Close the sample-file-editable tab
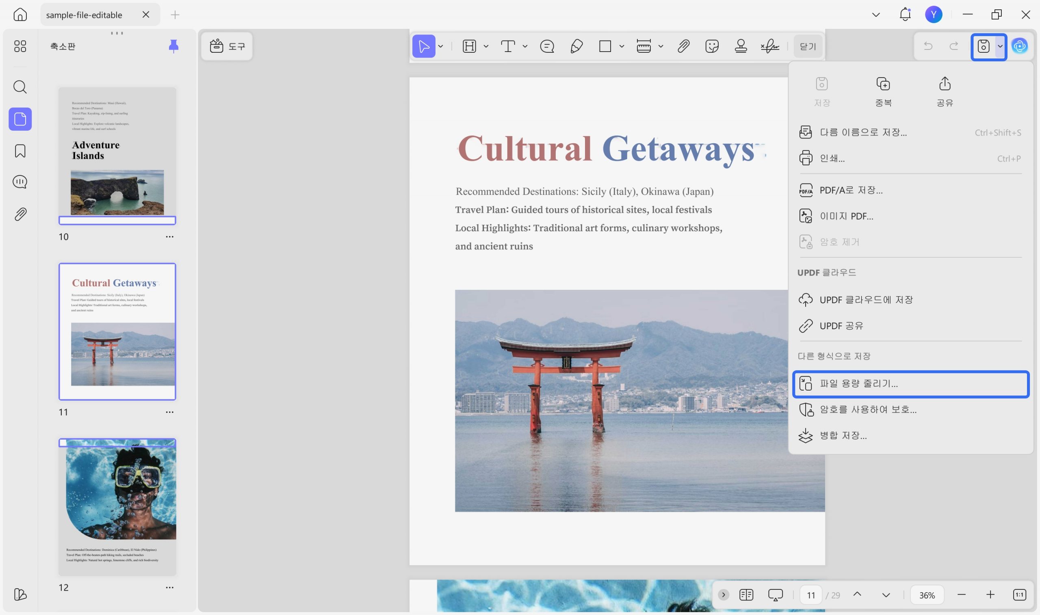The image size is (1040, 615). (x=145, y=15)
